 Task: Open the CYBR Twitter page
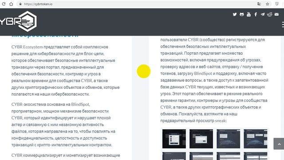coord(235,14)
